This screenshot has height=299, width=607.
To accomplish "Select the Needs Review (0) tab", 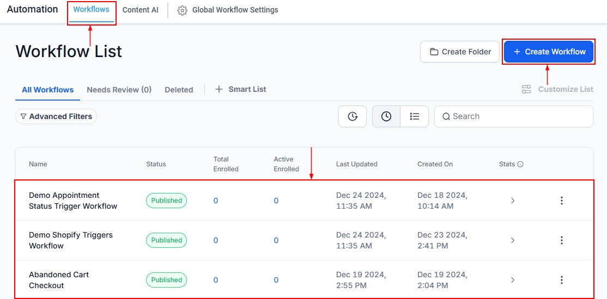I will [119, 90].
